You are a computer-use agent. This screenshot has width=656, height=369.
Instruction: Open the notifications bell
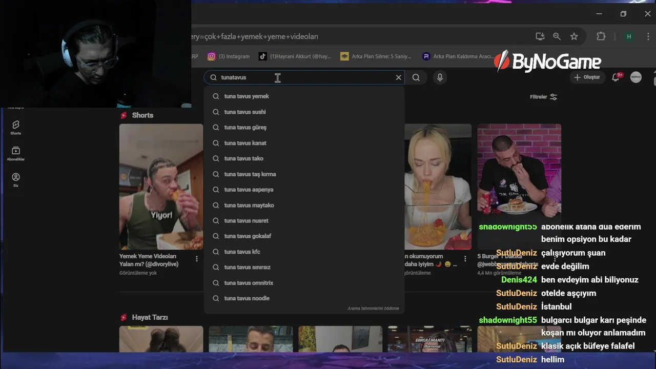pyautogui.click(x=617, y=77)
